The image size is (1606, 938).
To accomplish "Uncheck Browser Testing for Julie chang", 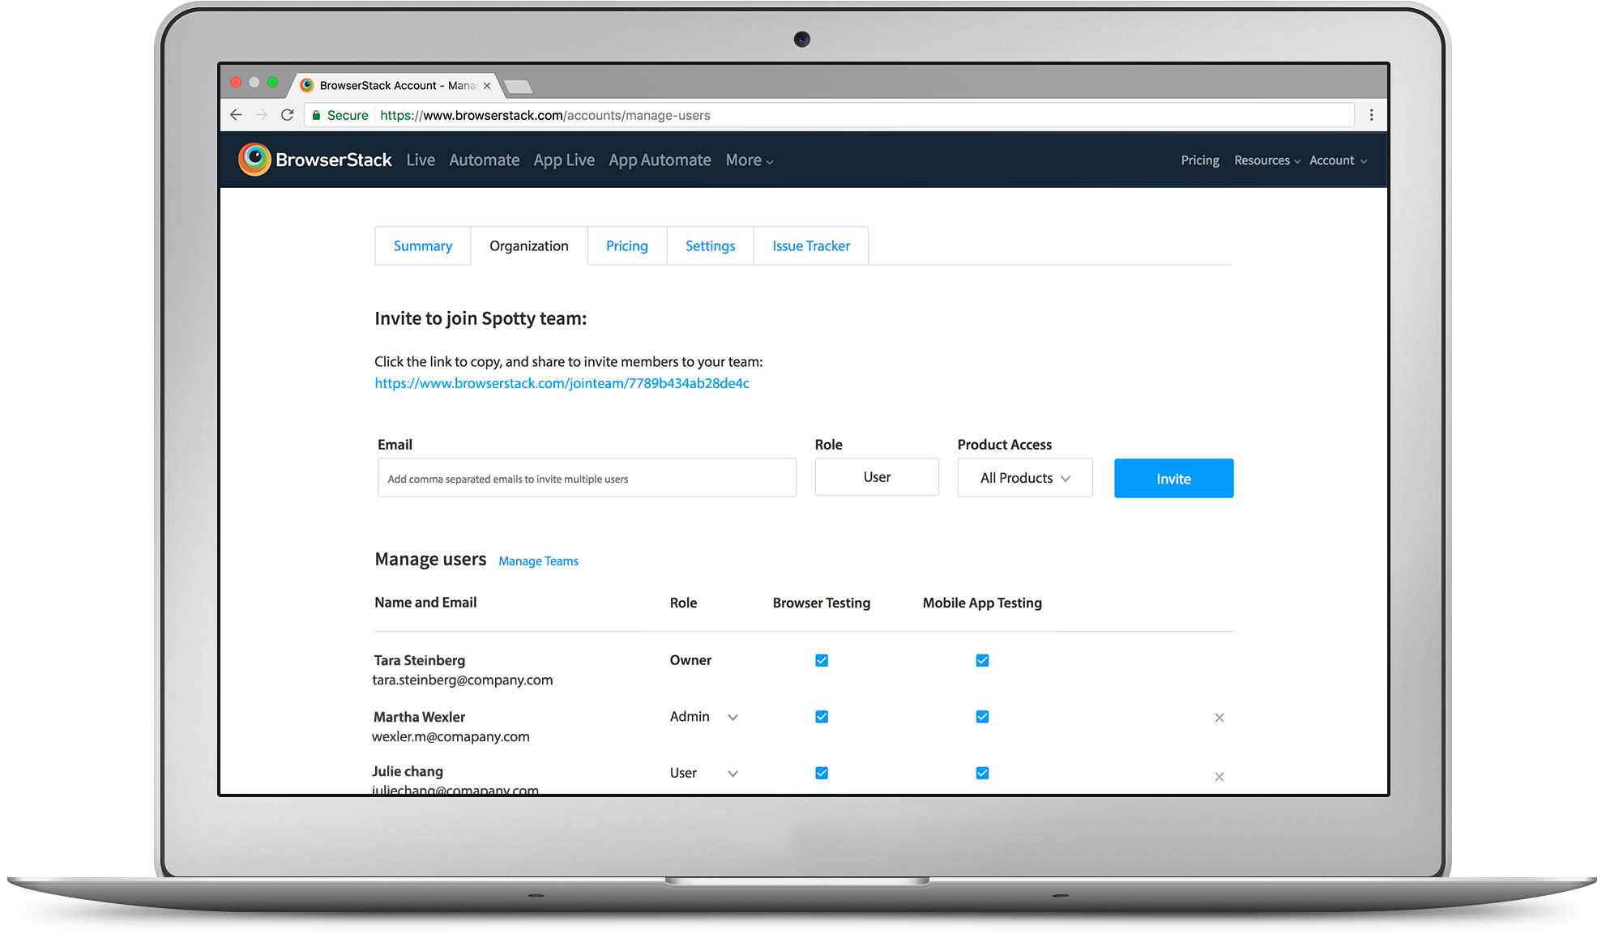I will point(821,773).
